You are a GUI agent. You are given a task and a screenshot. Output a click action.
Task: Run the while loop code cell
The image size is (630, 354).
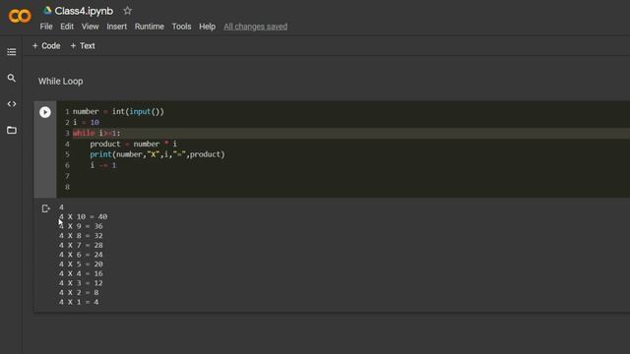pos(45,112)
